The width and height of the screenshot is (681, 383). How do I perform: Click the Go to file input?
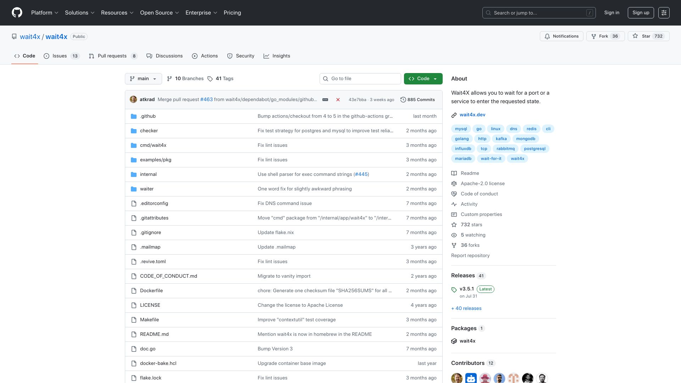pyautogui.click(x=360, y=79)
